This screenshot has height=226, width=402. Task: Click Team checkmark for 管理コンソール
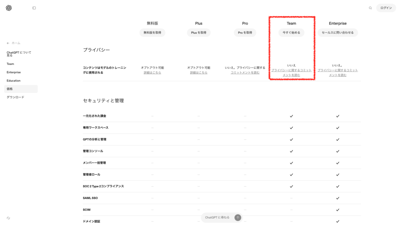[291, 151]
